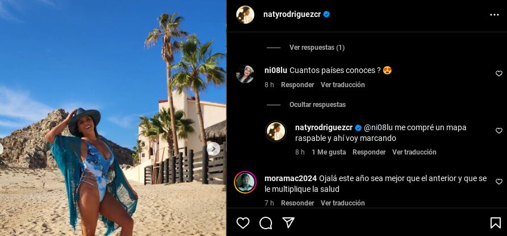Like the post with heart icon
507x236 pixels.
click(243, 223)
